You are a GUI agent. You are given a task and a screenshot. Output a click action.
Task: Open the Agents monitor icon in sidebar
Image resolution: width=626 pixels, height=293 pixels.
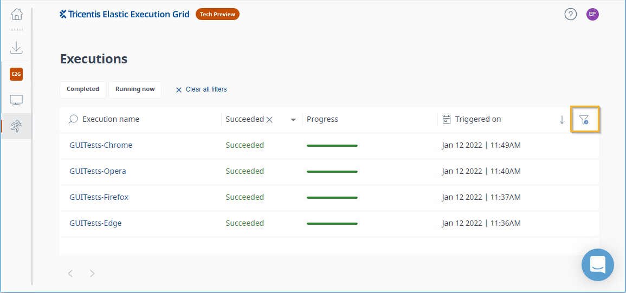pyautogui.click(x=16, y=100)
